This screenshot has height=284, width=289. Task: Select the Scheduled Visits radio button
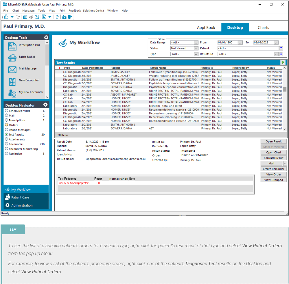(6, 110)
